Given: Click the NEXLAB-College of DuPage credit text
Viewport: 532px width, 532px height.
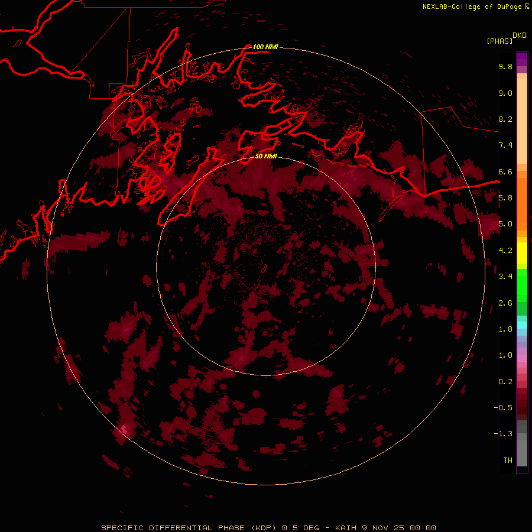Looking at the screenshot, I should coord(472,7).
